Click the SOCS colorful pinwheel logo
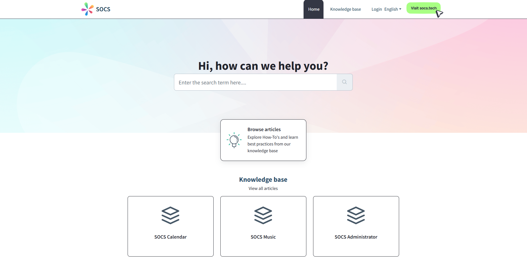Screen dimensions: 527x258 point(87,9)
